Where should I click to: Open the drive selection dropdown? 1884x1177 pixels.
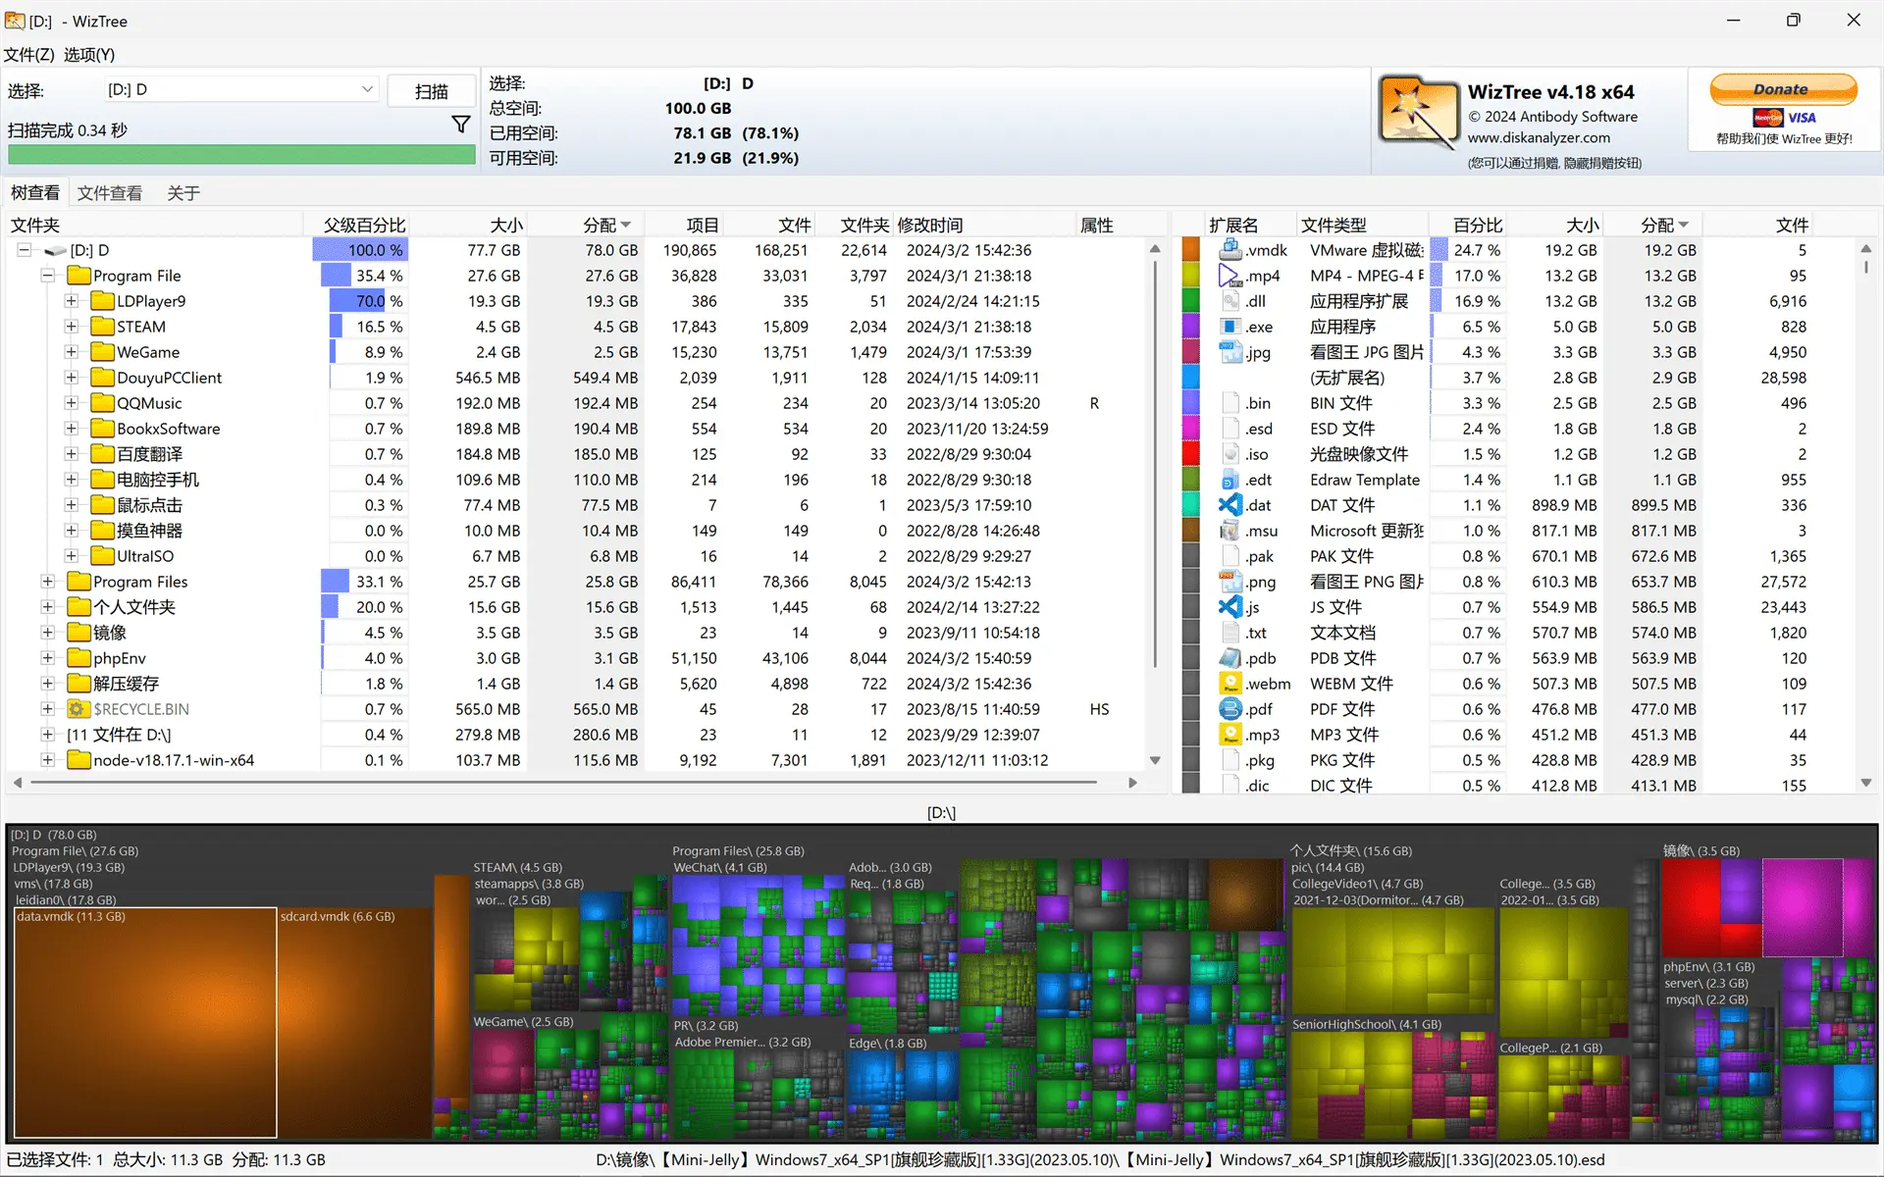pyautogui.click(x=367, y=89)
